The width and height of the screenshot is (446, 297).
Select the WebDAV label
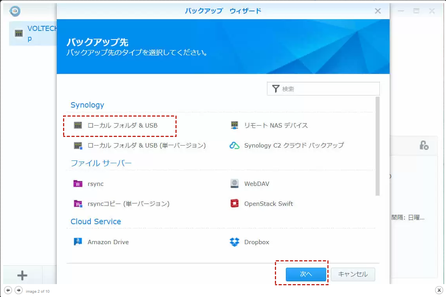click(x=256, y=184)
